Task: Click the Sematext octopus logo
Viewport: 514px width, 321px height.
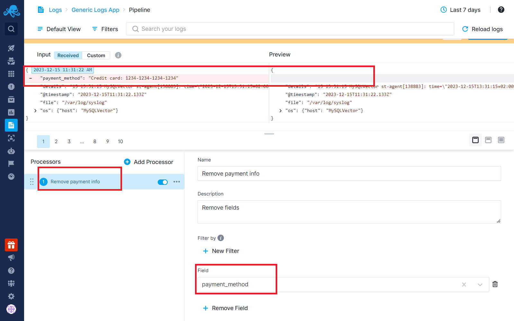Action: pyautogui.click(x=12, y=11)
